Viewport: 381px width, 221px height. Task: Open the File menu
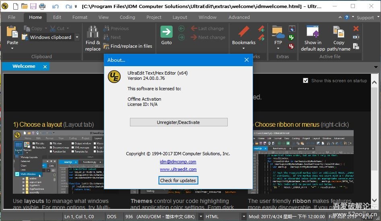pos(12,17)
